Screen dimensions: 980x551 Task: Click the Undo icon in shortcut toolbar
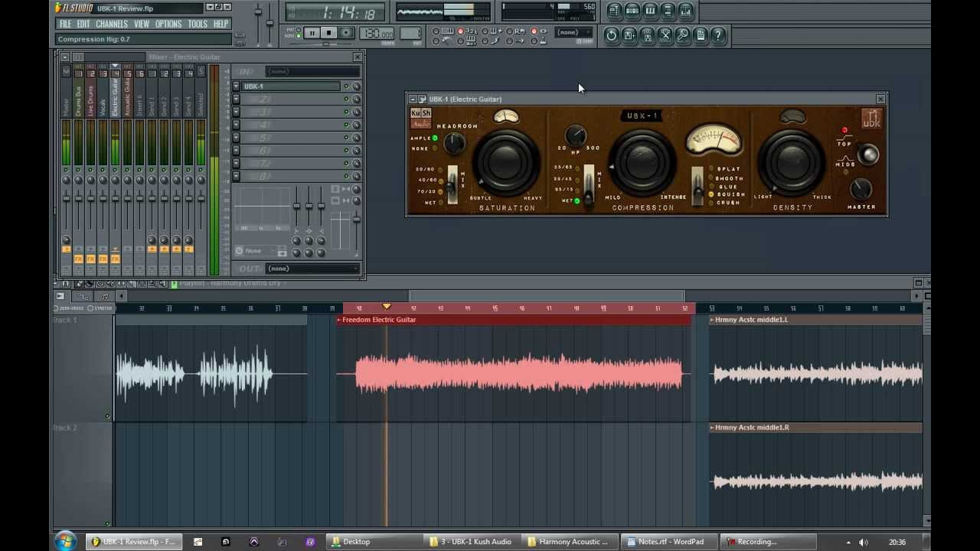point(611,35)
